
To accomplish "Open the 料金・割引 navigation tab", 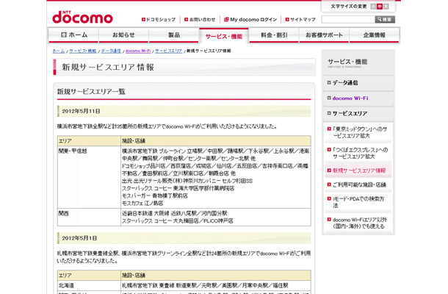I will 274,35.
